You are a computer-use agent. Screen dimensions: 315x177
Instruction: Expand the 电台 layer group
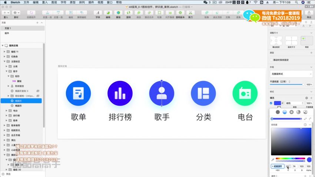6,111
